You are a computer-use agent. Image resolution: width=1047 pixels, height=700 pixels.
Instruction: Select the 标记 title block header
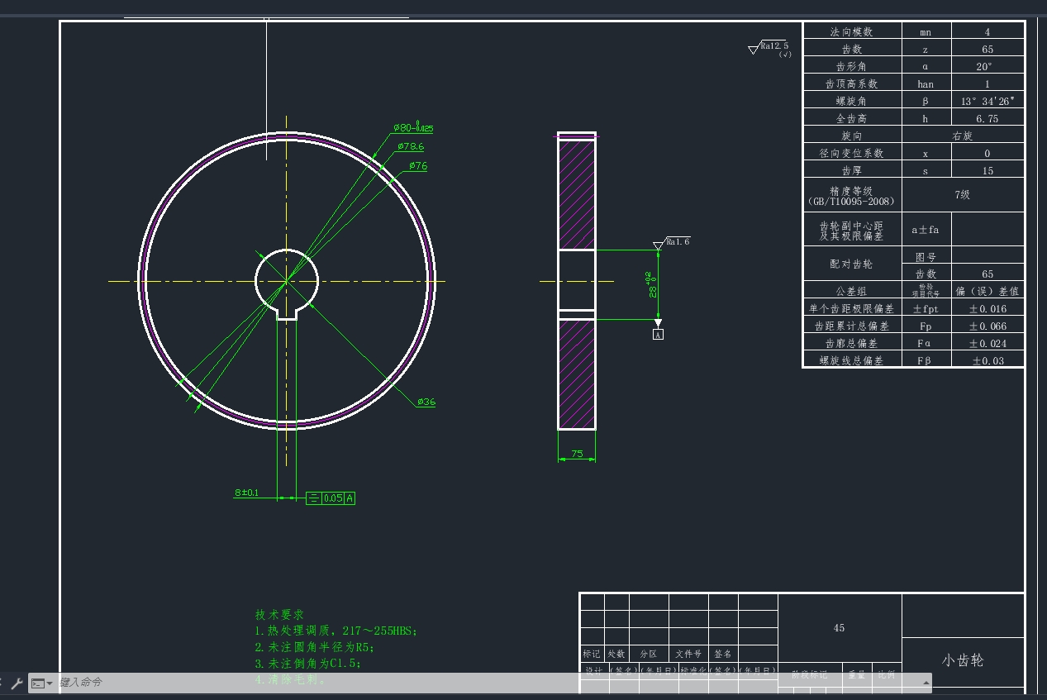tap(592, 654)
